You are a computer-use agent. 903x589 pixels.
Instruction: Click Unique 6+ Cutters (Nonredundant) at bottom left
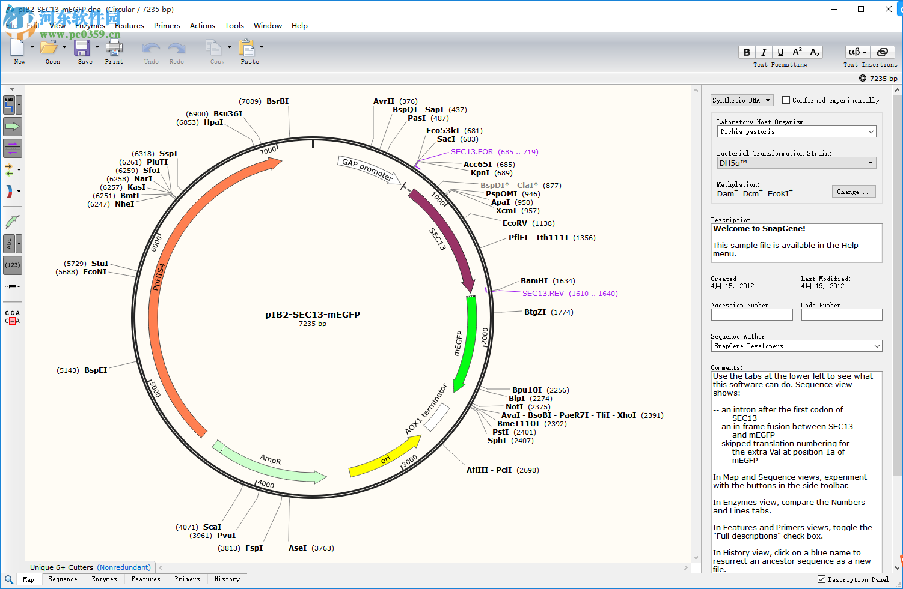click(90, 567)
